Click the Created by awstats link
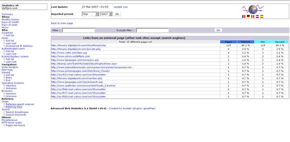 (x=132, y=108)
